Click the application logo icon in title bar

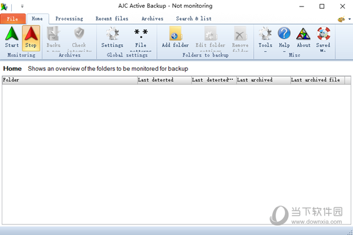pos(4,6)
